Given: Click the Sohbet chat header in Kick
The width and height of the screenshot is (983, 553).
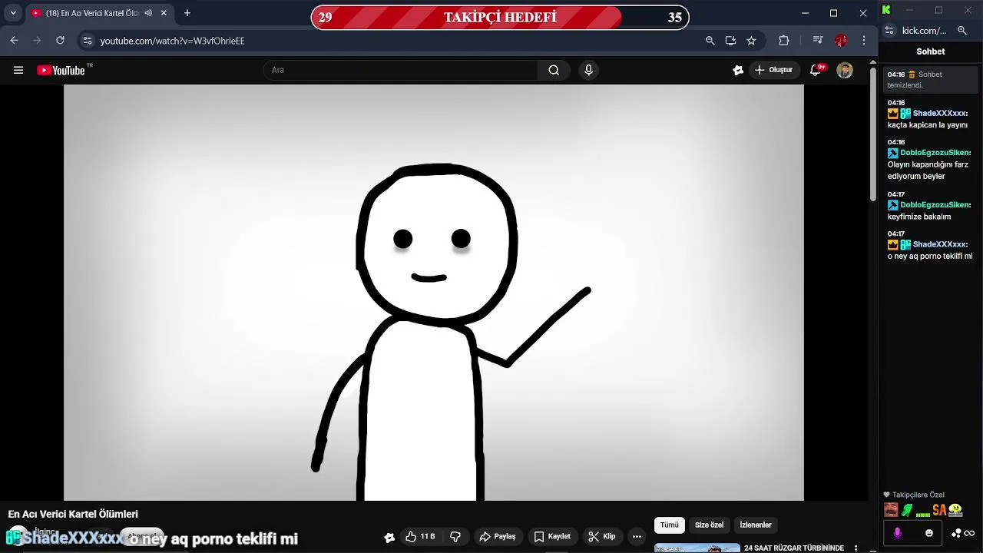Looking at the screenshot, I should click(931, 51).
